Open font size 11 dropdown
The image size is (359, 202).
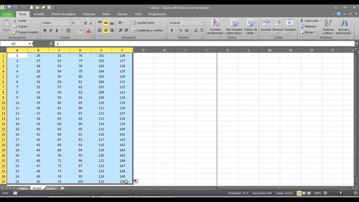[80, 23]
